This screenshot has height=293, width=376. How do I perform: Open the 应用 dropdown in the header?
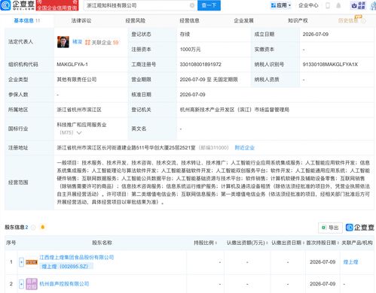281,5
